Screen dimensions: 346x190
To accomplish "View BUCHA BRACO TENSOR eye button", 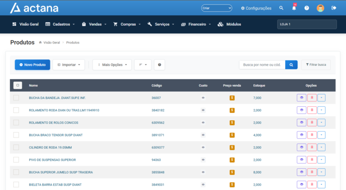I will (301, 135).
